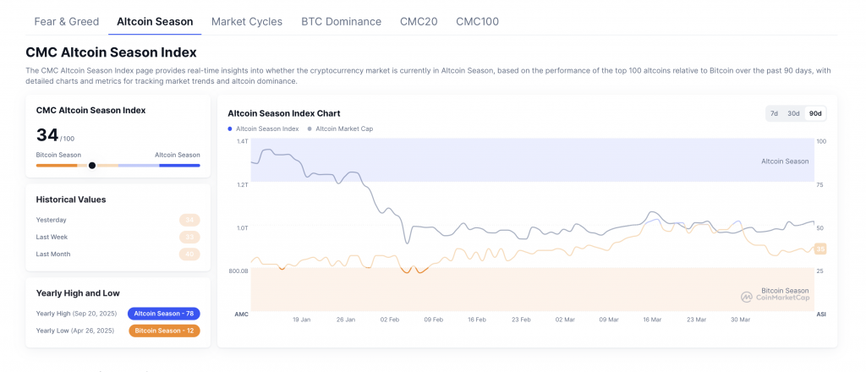Image resolution: width=866 pixels, height=372 pixels.
Task: Set chart range to 90d
Action: click(x=815, y=113)
